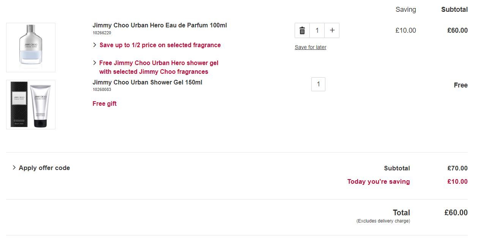Click the £60.00 Total amount
The width and height of the screenshot is (478, 240).
456,213
